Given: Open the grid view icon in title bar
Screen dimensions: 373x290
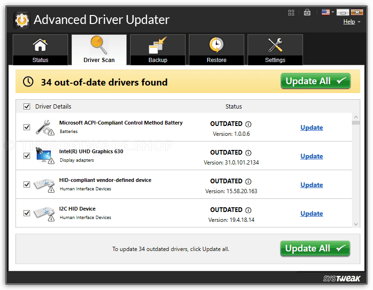Looking at the screenshot, I should (291, 13).
